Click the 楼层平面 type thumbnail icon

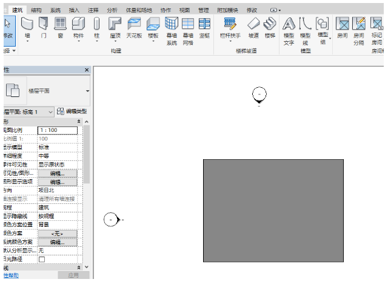[x=13, y=90]
